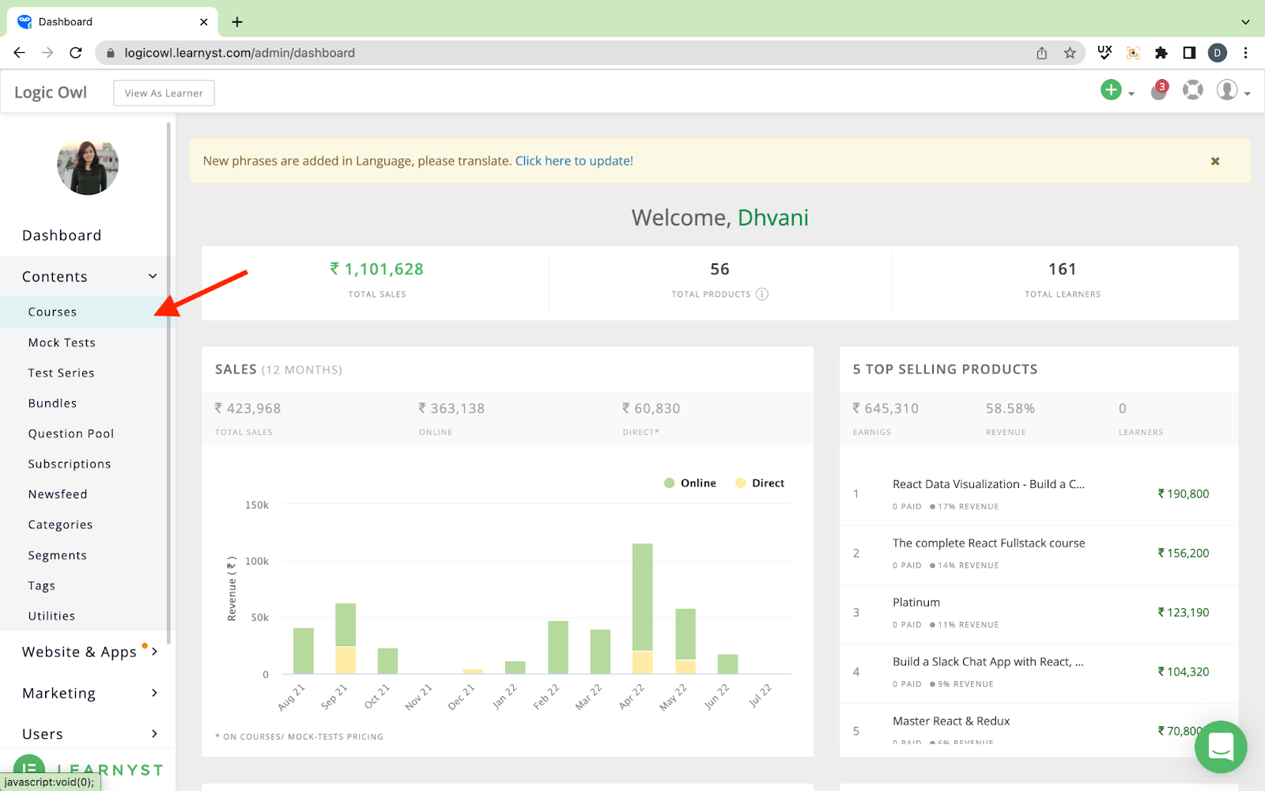1265x791 pixels.
Task: Click the browser back arrow
Action: [20, 53]
